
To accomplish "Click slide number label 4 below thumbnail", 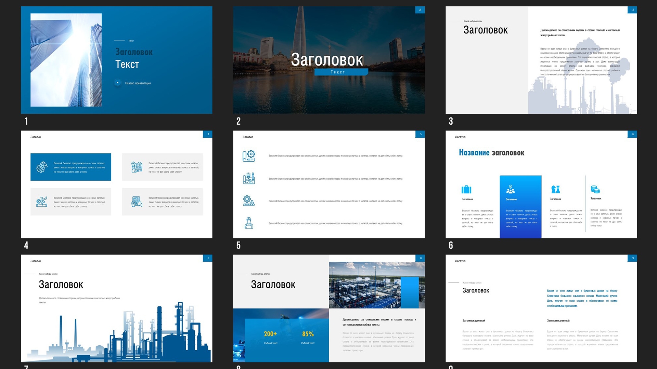I will (26, 245).
